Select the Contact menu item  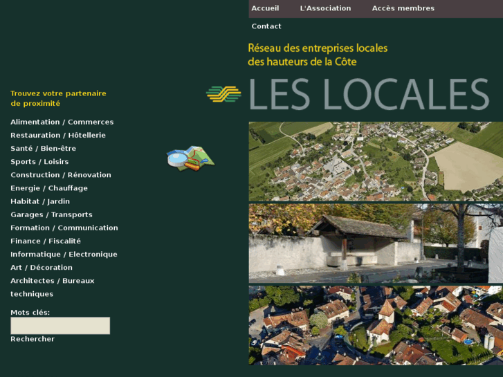point(266,26)
